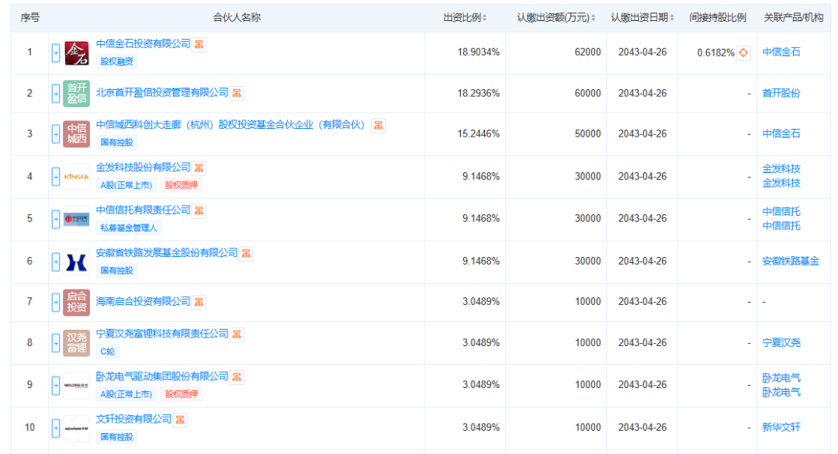Click 国有控股 tag under 中信城西
This screenshot has width=838, height=454.
coord(117,142)
